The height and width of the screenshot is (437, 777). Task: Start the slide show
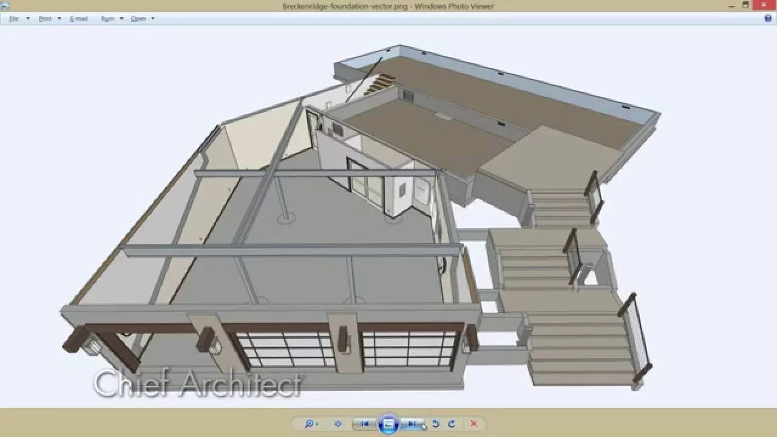tap(388, 424)
